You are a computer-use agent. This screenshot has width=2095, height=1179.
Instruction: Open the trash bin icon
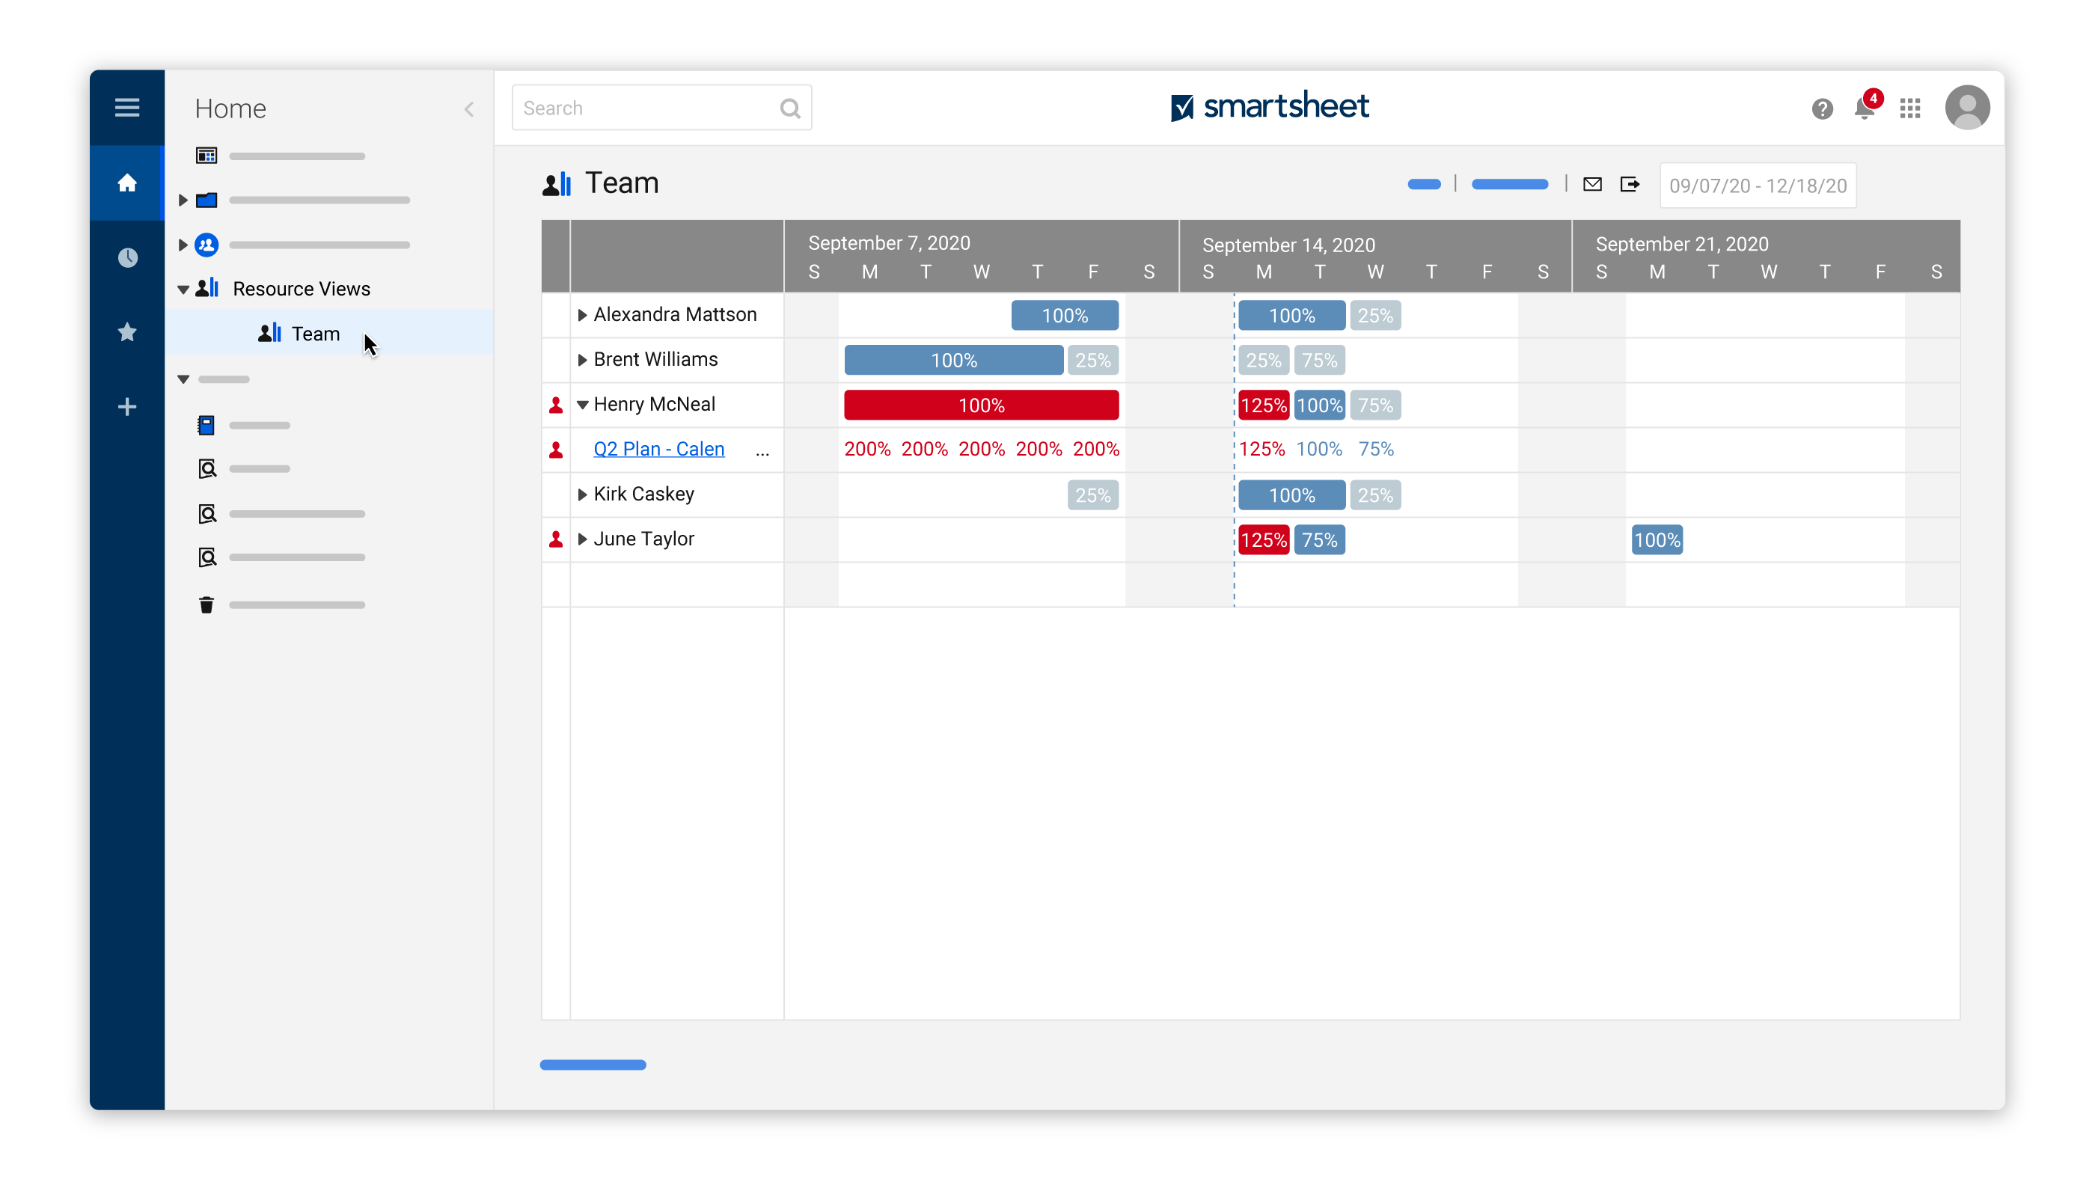(207, 605)
